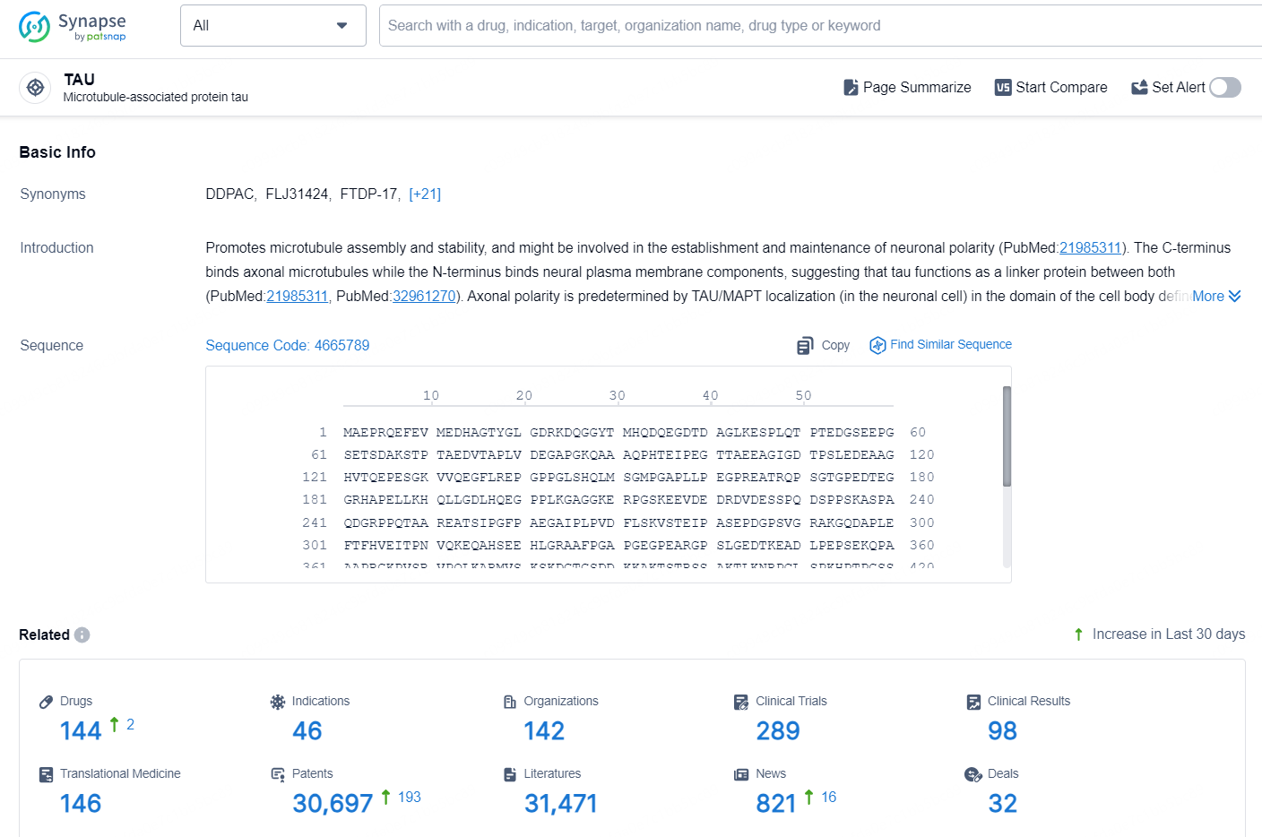Click the sequence box vertical scrollbar

click(x=1007, y=437)
